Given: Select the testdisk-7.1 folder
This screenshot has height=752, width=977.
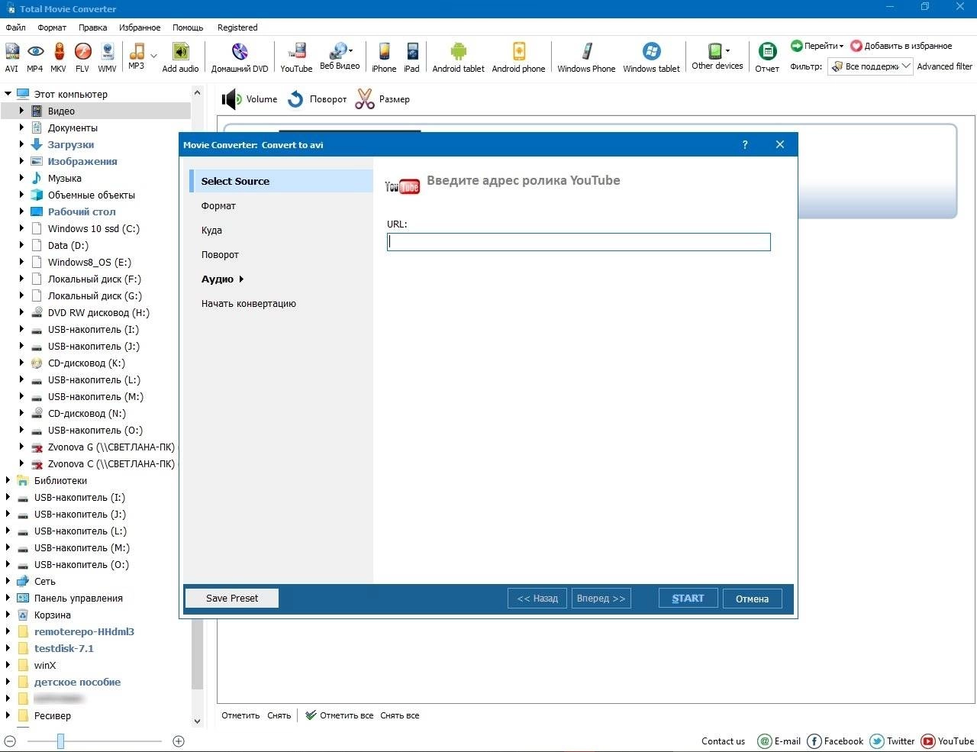Looking at the screenshot, I should [x=64, y=648].
